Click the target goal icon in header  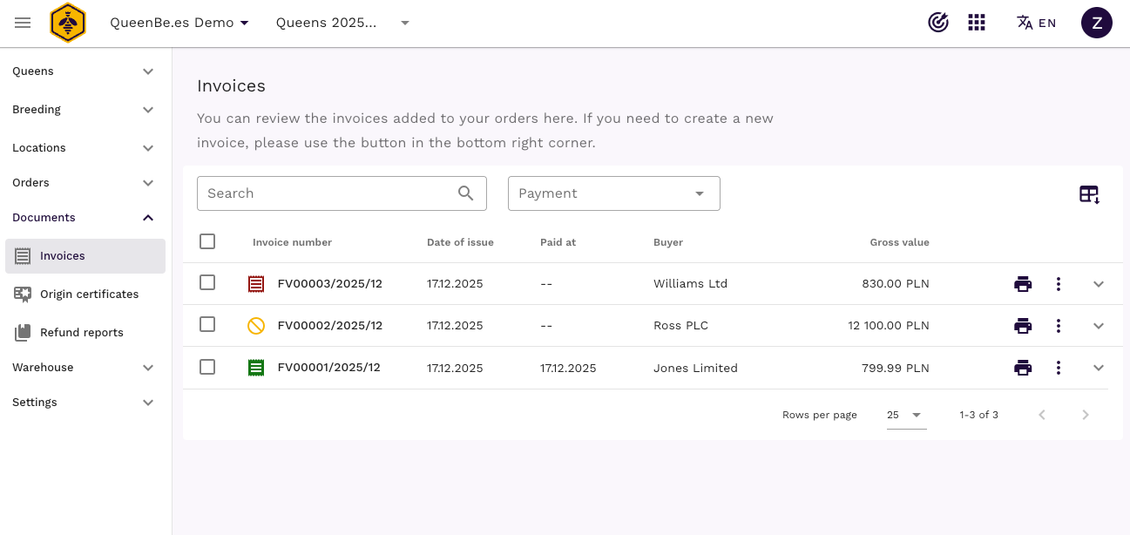point(938,23)
